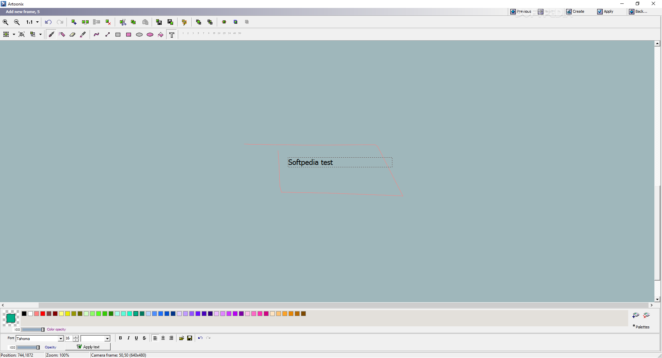Select the gray outline ellipse tool

pos(139,34)
